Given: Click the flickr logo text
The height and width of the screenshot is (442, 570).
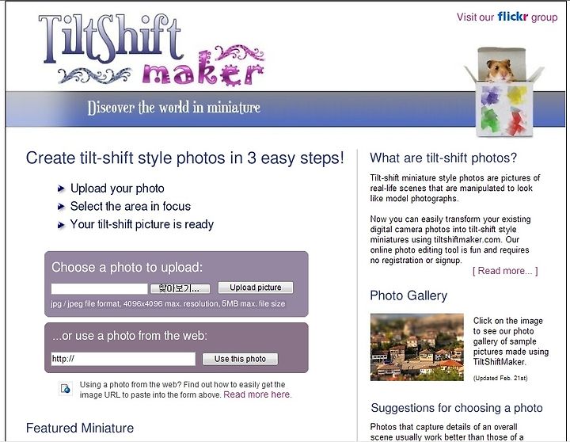Looking at the screenshot, I should (512, 17).
